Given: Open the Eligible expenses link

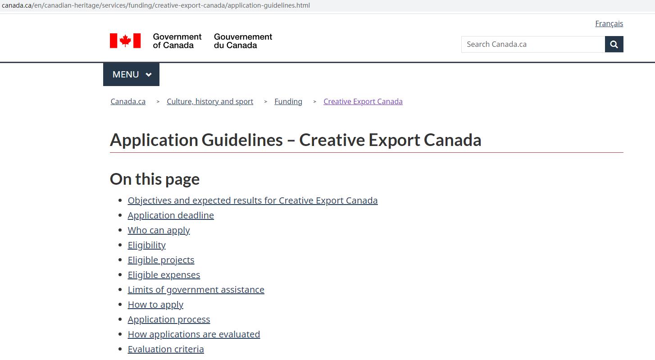Looking at the screenshot, I should click(x=164, y=275).
